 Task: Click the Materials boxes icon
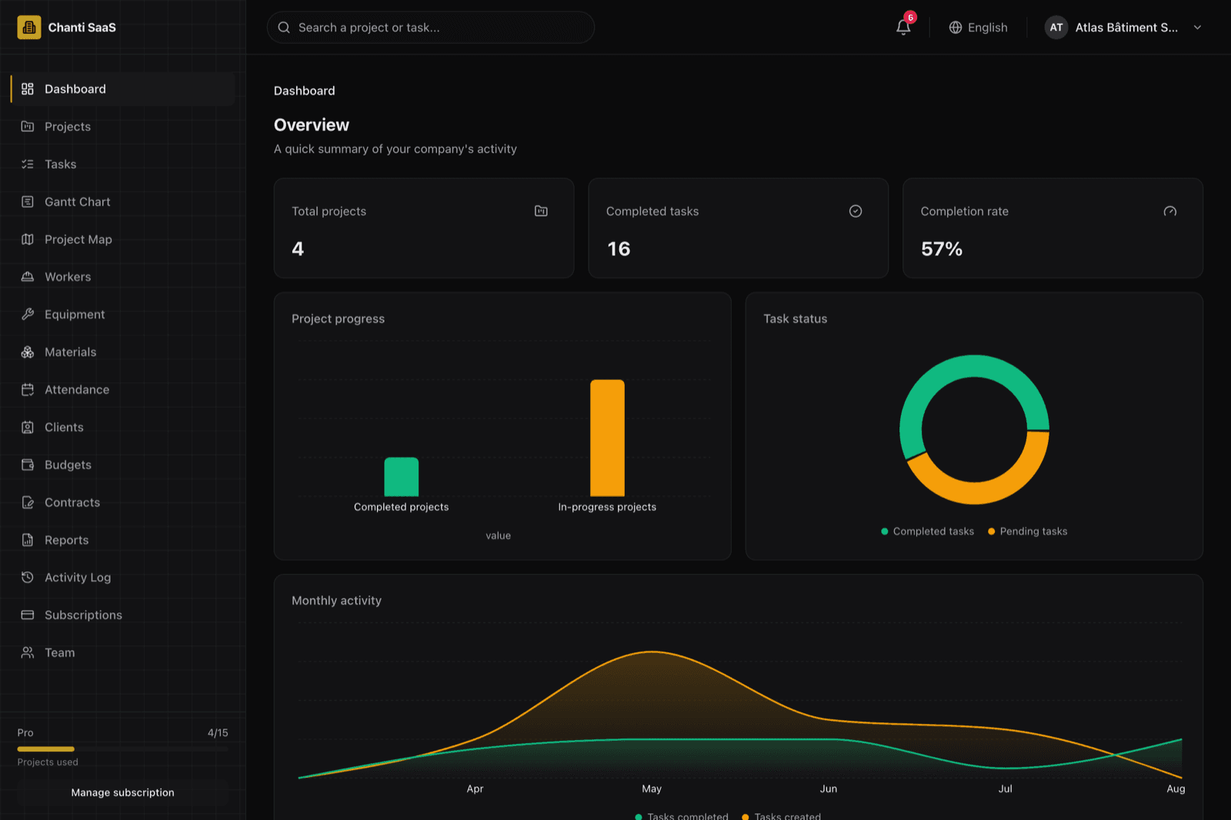(28, 352)
